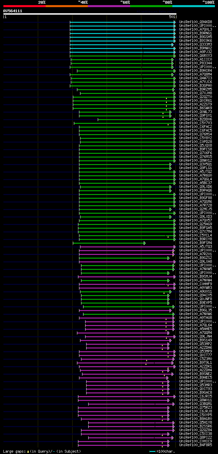
Task: Select the UniRef100_A5BC37 label
Action: pyautogui.click(x=196, y=183)
